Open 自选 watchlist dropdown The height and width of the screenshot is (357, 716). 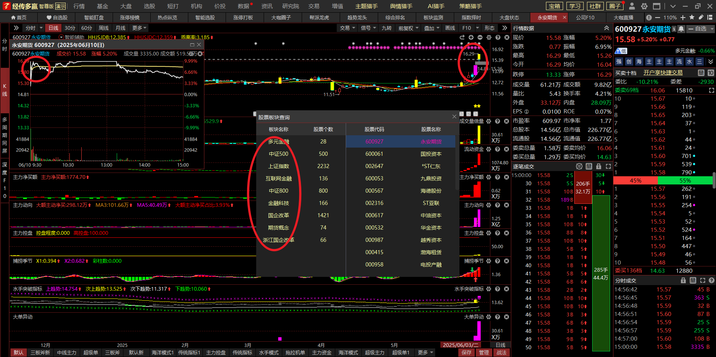click(700, 29)
